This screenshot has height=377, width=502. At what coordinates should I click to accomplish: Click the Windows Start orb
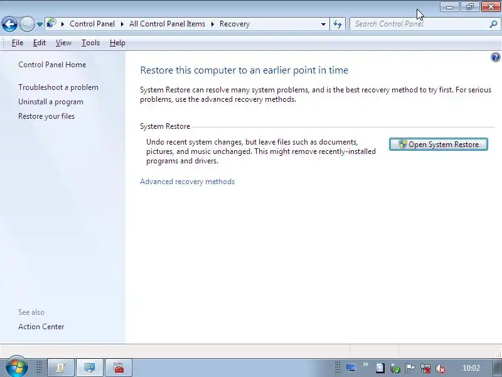(16, 367)
